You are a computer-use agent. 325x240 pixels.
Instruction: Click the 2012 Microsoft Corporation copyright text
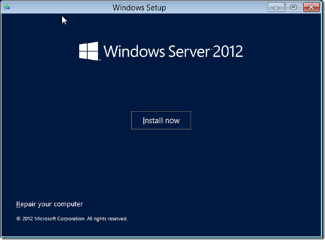click(x=72, y=219)
